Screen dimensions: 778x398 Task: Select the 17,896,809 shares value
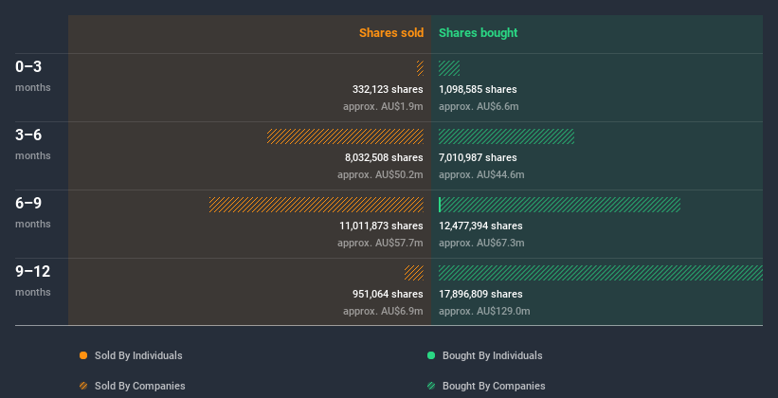(x=480, y=295)
